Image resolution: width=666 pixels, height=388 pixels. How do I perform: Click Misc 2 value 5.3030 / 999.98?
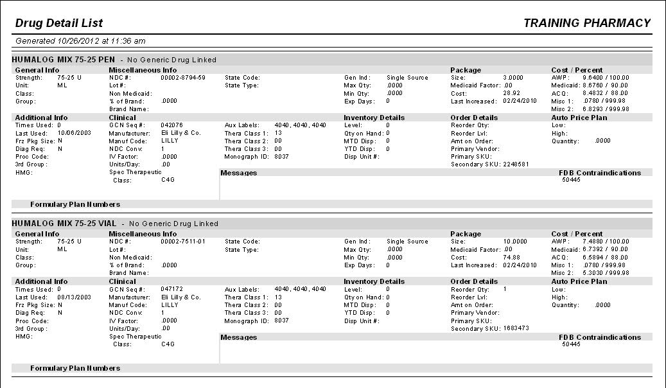[606, 273]
